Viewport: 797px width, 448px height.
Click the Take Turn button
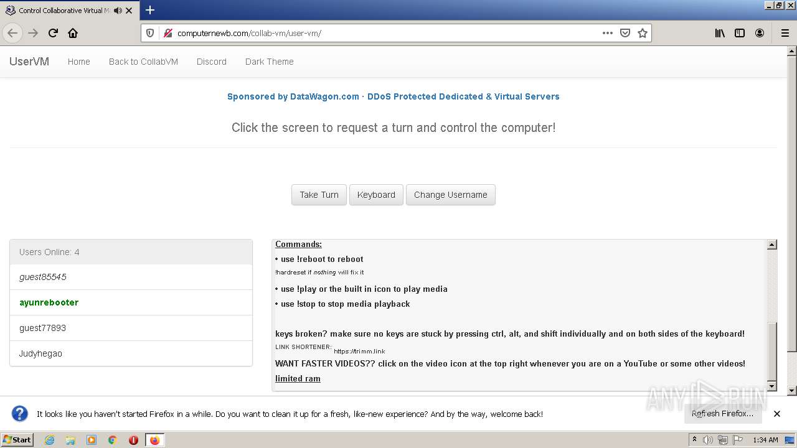(319, 195)
